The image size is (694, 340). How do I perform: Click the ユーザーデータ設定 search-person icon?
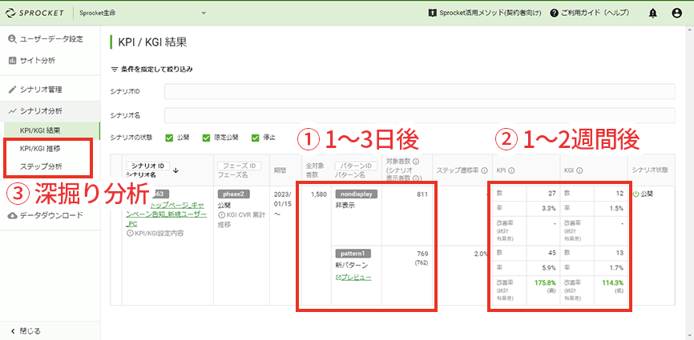tap(12, 39)
